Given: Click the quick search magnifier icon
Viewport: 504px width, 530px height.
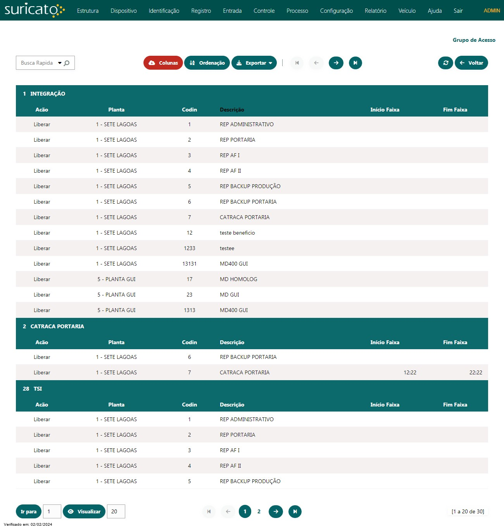Looking at the screenshot, I should [x=67, y=63].
